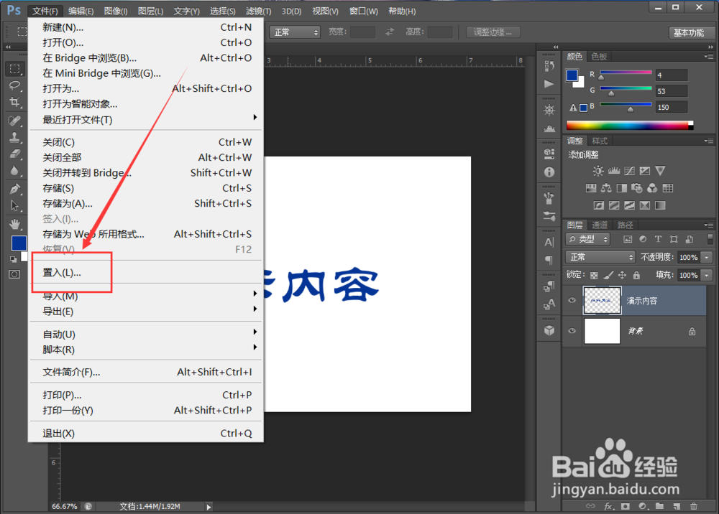Click the 调整边缘... button
719x514 pixels.
pyautogui.click(x=493, y=32)
